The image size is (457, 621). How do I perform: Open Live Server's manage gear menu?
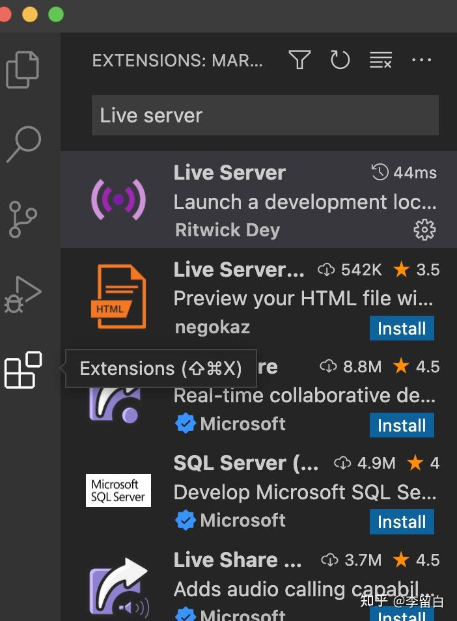(x=424, y=230)
